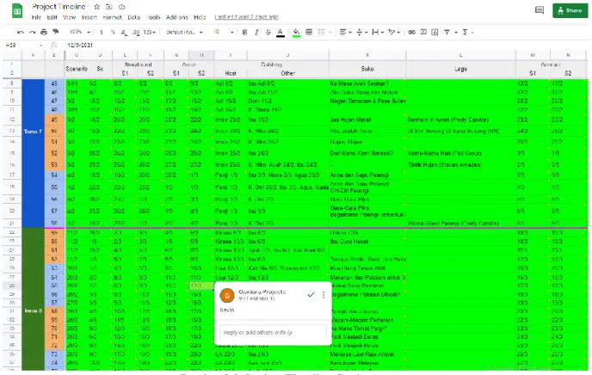Open the font size dropdown
Image resolution: width=592 pixels, height=375 pixels.
pos(224,33)
